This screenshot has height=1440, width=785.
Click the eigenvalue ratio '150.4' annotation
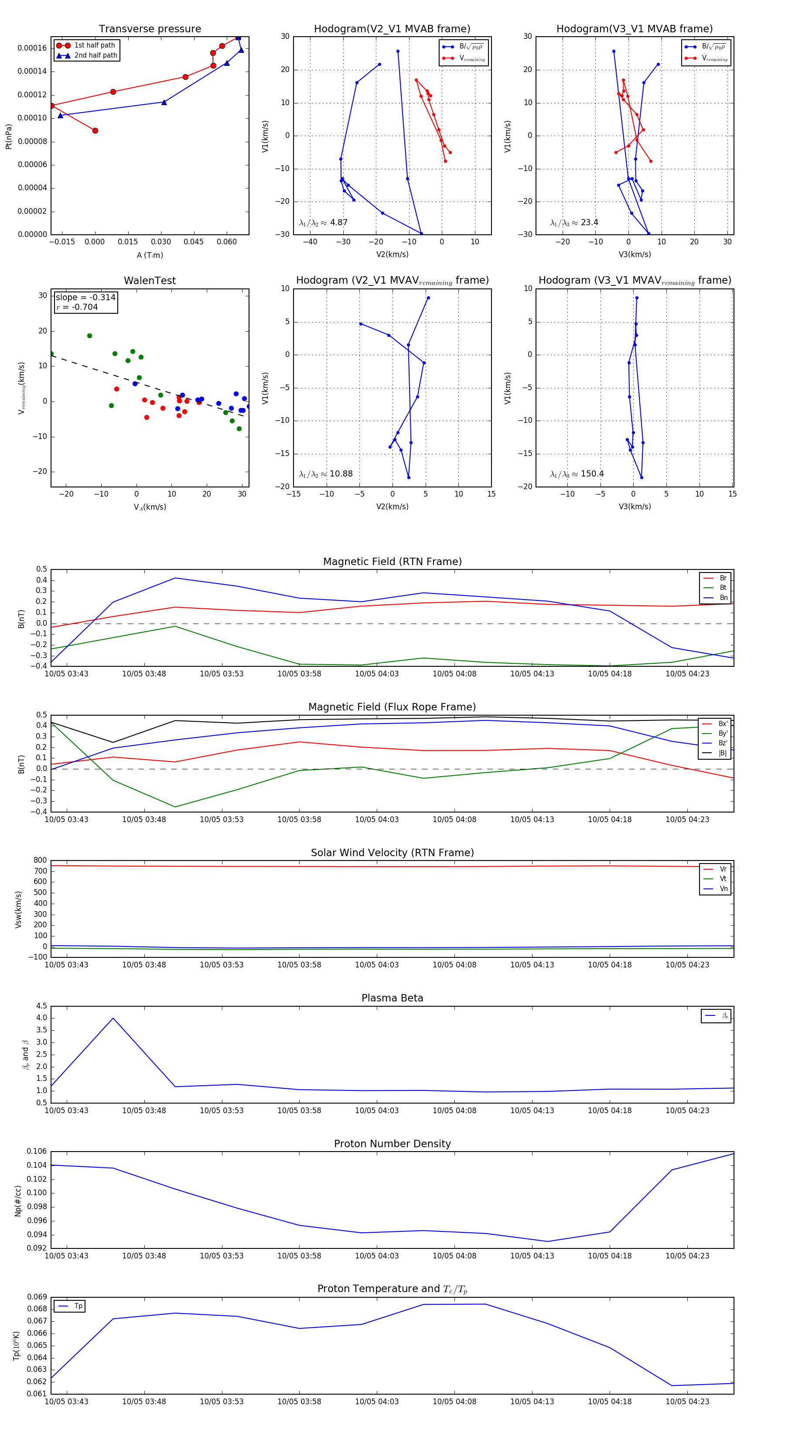[577, 474]
